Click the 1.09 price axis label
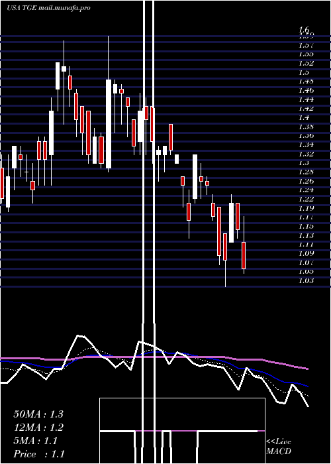Screen dimensions: 331x464 point(306,254)
